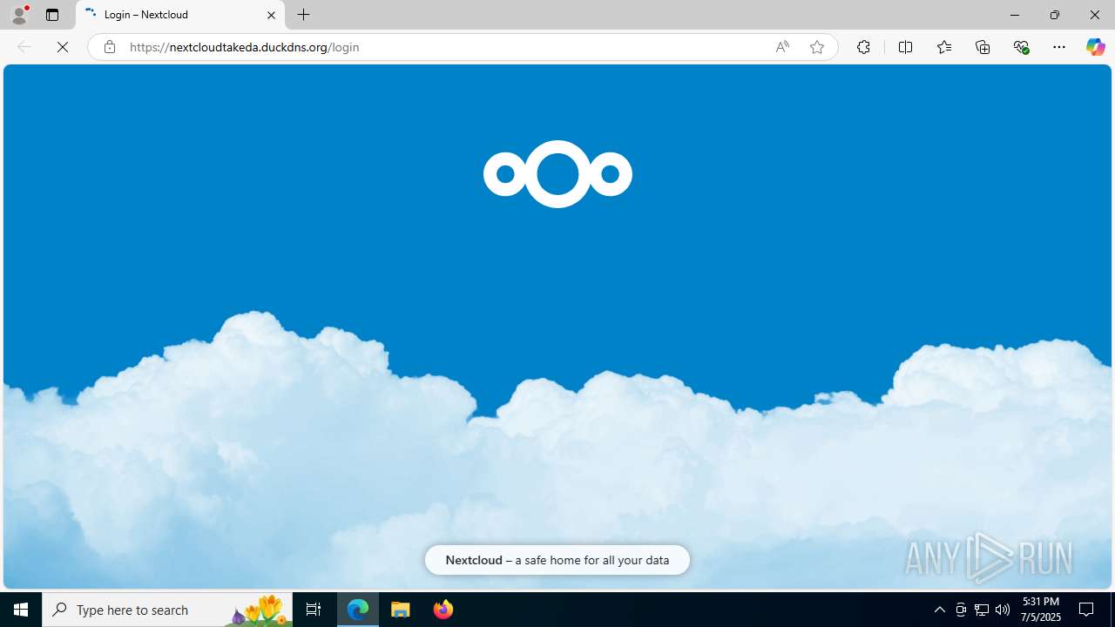Add this page to favorites
1115x627 pixels.
pyautogui.click(x=816, y=47)
